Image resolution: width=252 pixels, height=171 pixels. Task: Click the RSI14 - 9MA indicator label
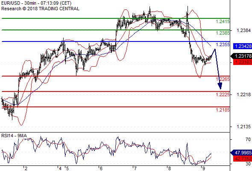coord(14,136)
